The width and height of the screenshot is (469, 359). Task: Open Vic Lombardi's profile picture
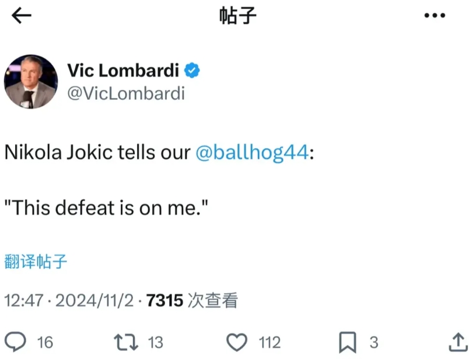tap(30, 82)
